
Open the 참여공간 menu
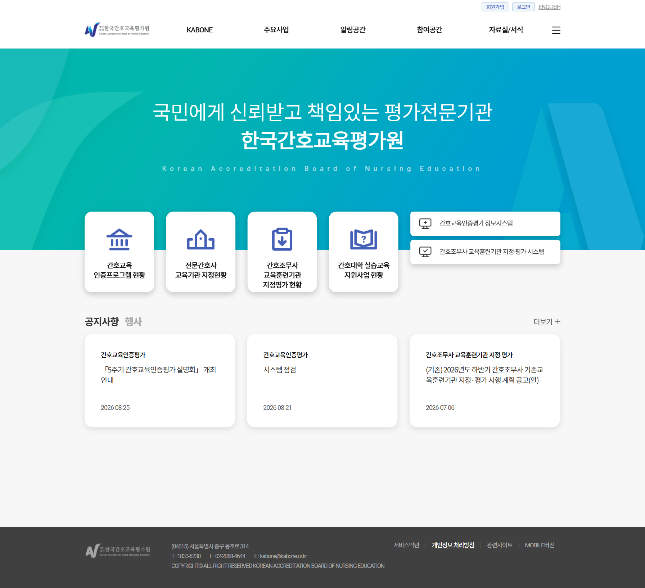[x=429, y=30]
